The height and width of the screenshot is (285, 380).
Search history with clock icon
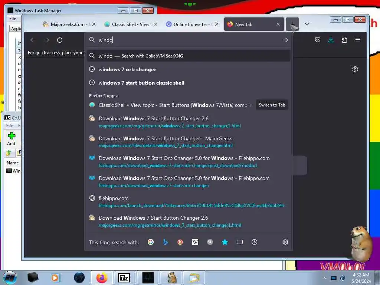[255, 242]
